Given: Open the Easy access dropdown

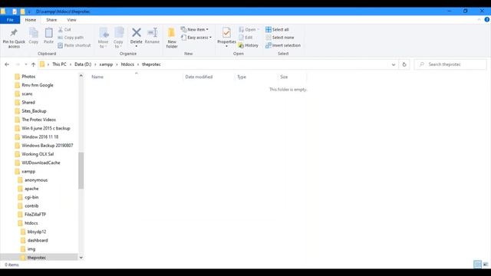Looking at the screenshot, I should click(196, 38).
